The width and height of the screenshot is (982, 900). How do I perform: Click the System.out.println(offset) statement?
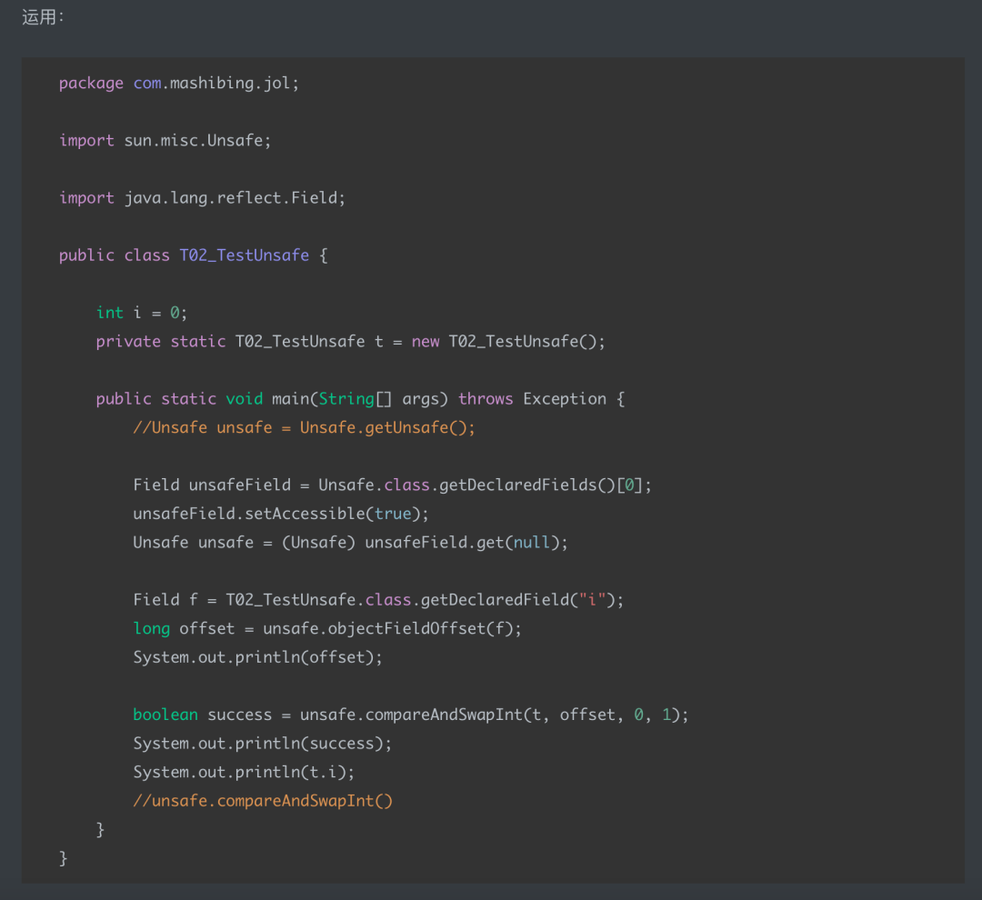point(257,656)
